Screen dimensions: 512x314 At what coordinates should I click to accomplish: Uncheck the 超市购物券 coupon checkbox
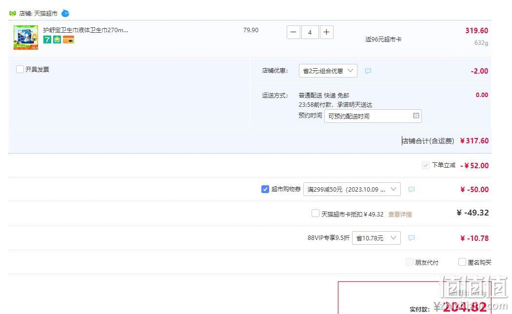(265, 189)
